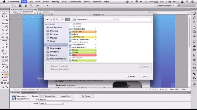Select the Zoom magnifier in the top toolbar

click(32, 5)
